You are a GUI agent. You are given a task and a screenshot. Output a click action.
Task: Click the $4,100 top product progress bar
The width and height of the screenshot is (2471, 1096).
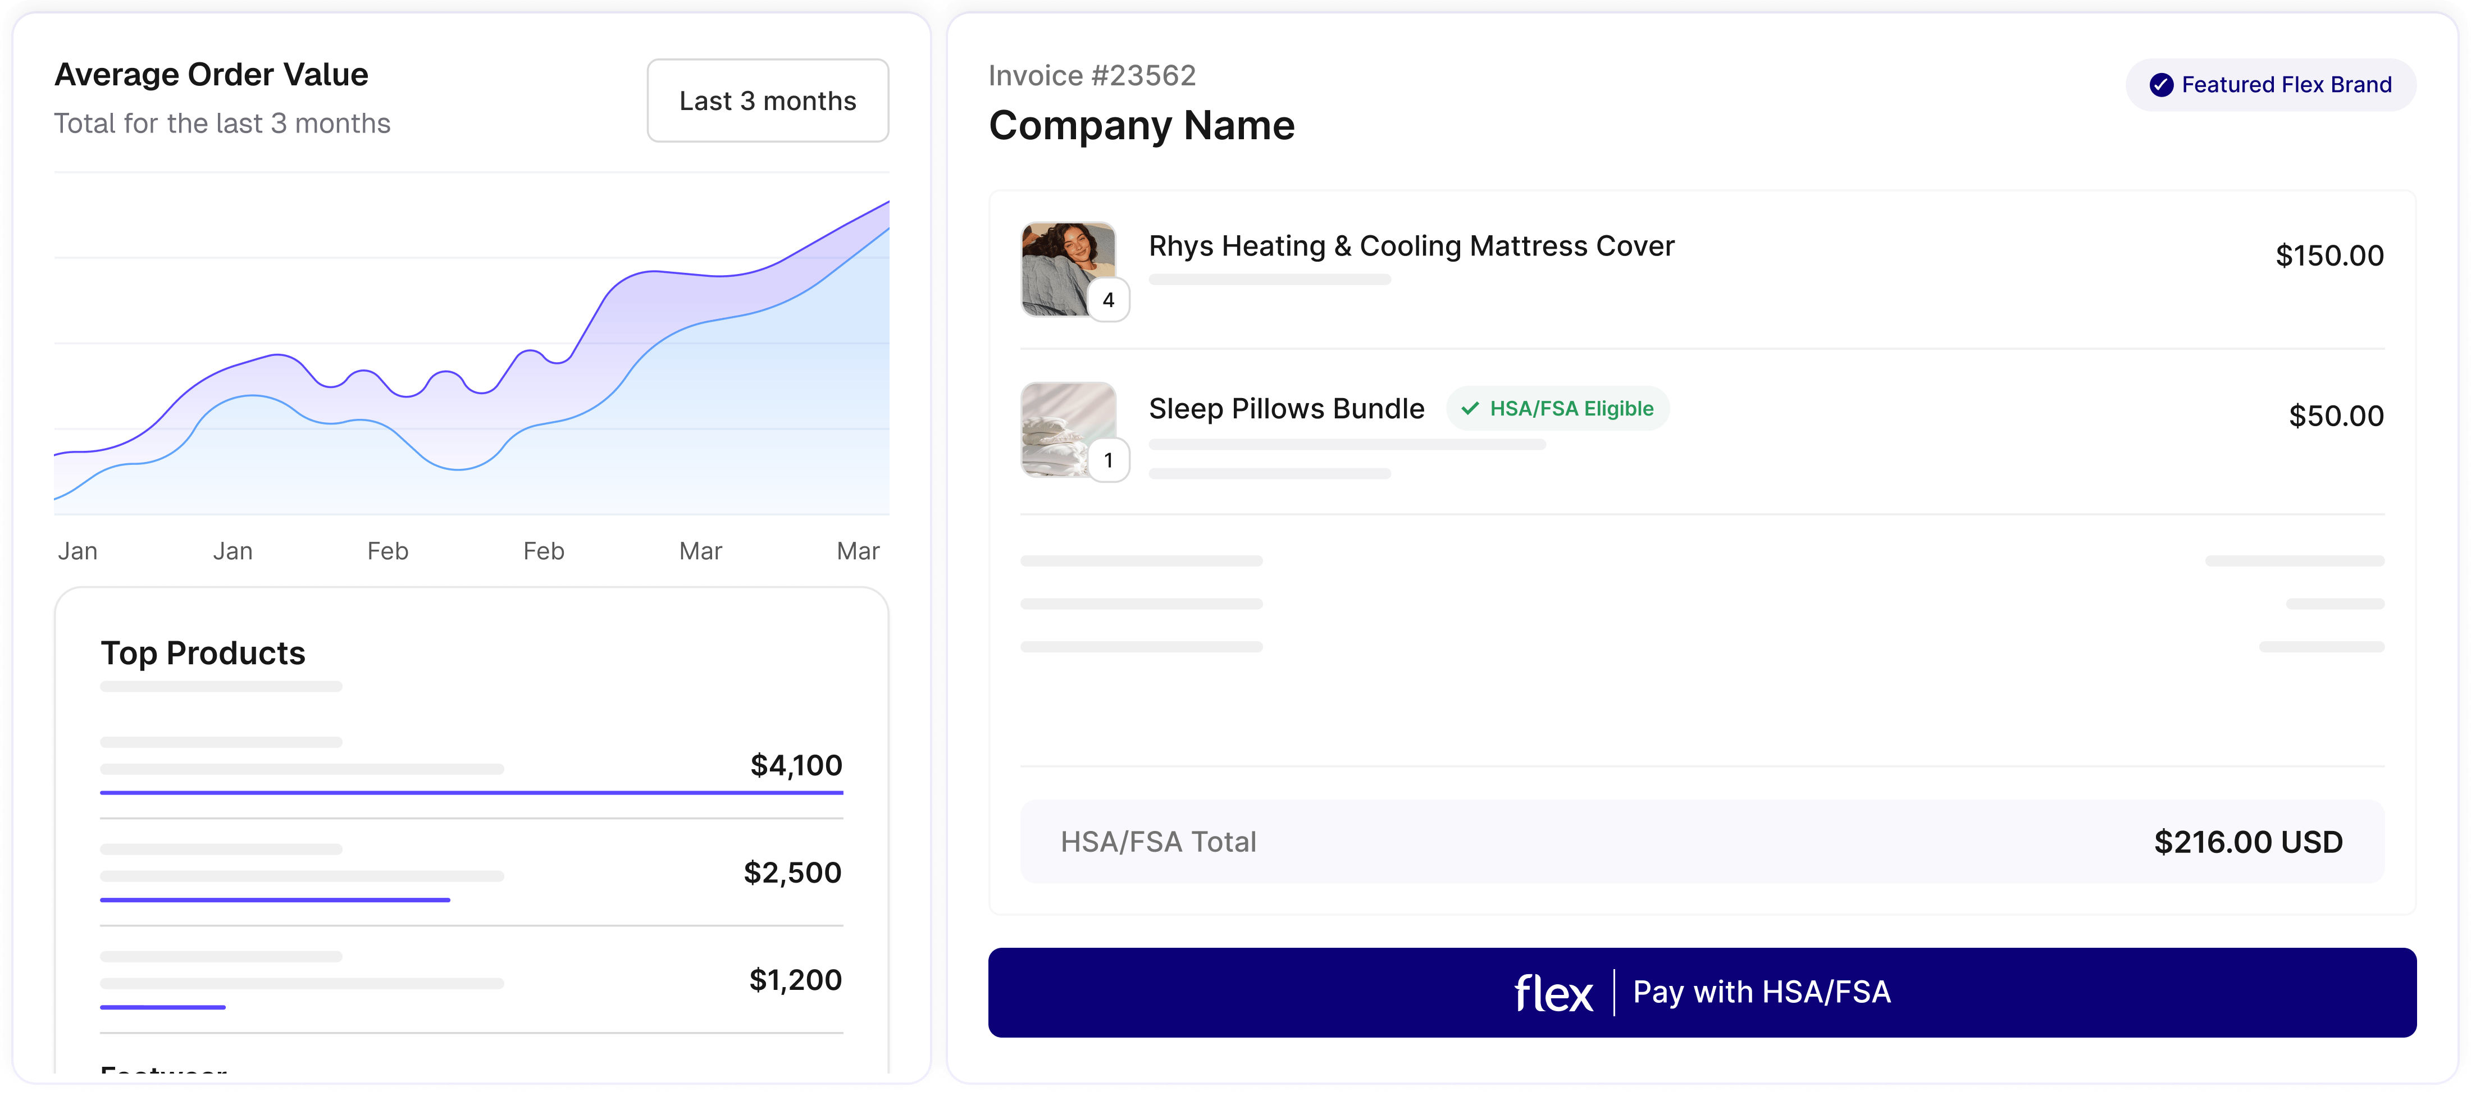tap(471, 793)
